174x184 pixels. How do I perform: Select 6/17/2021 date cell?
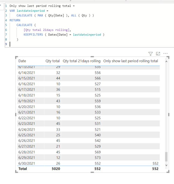click(27, 89)
